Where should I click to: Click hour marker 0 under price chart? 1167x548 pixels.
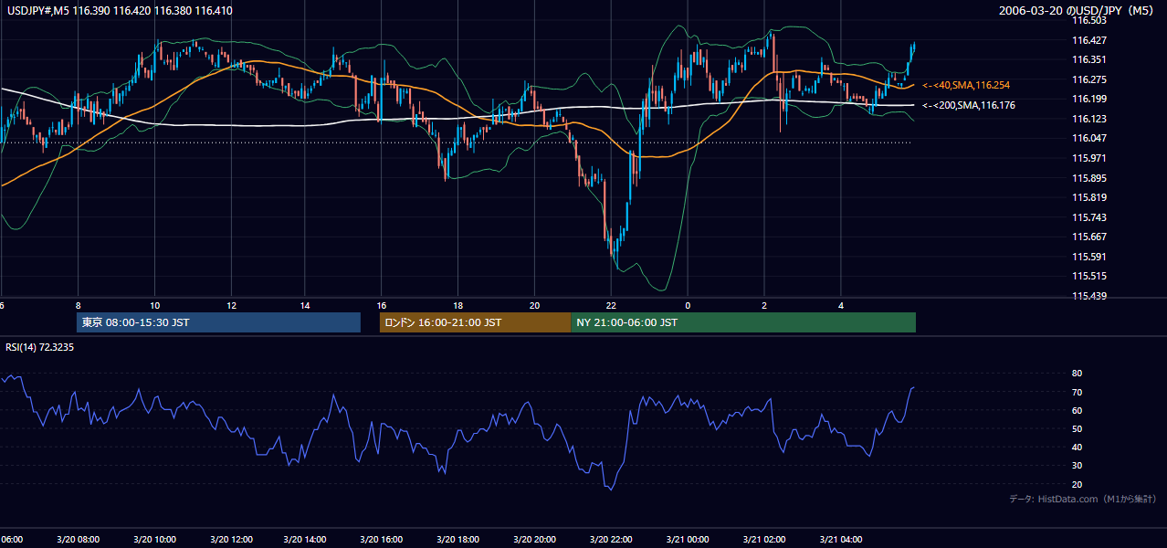pyautogui.click(x=688, y=305)
